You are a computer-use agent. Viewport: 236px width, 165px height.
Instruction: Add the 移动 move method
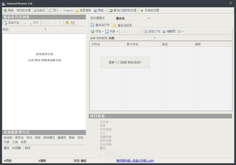29,137
